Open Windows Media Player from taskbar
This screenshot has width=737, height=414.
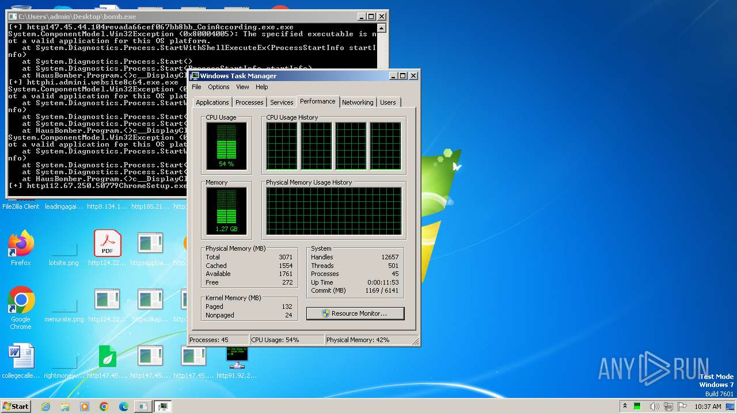pos(85,407)
